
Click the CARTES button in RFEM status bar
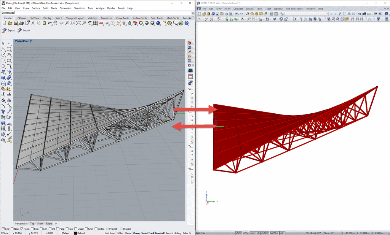click(255, 233)
